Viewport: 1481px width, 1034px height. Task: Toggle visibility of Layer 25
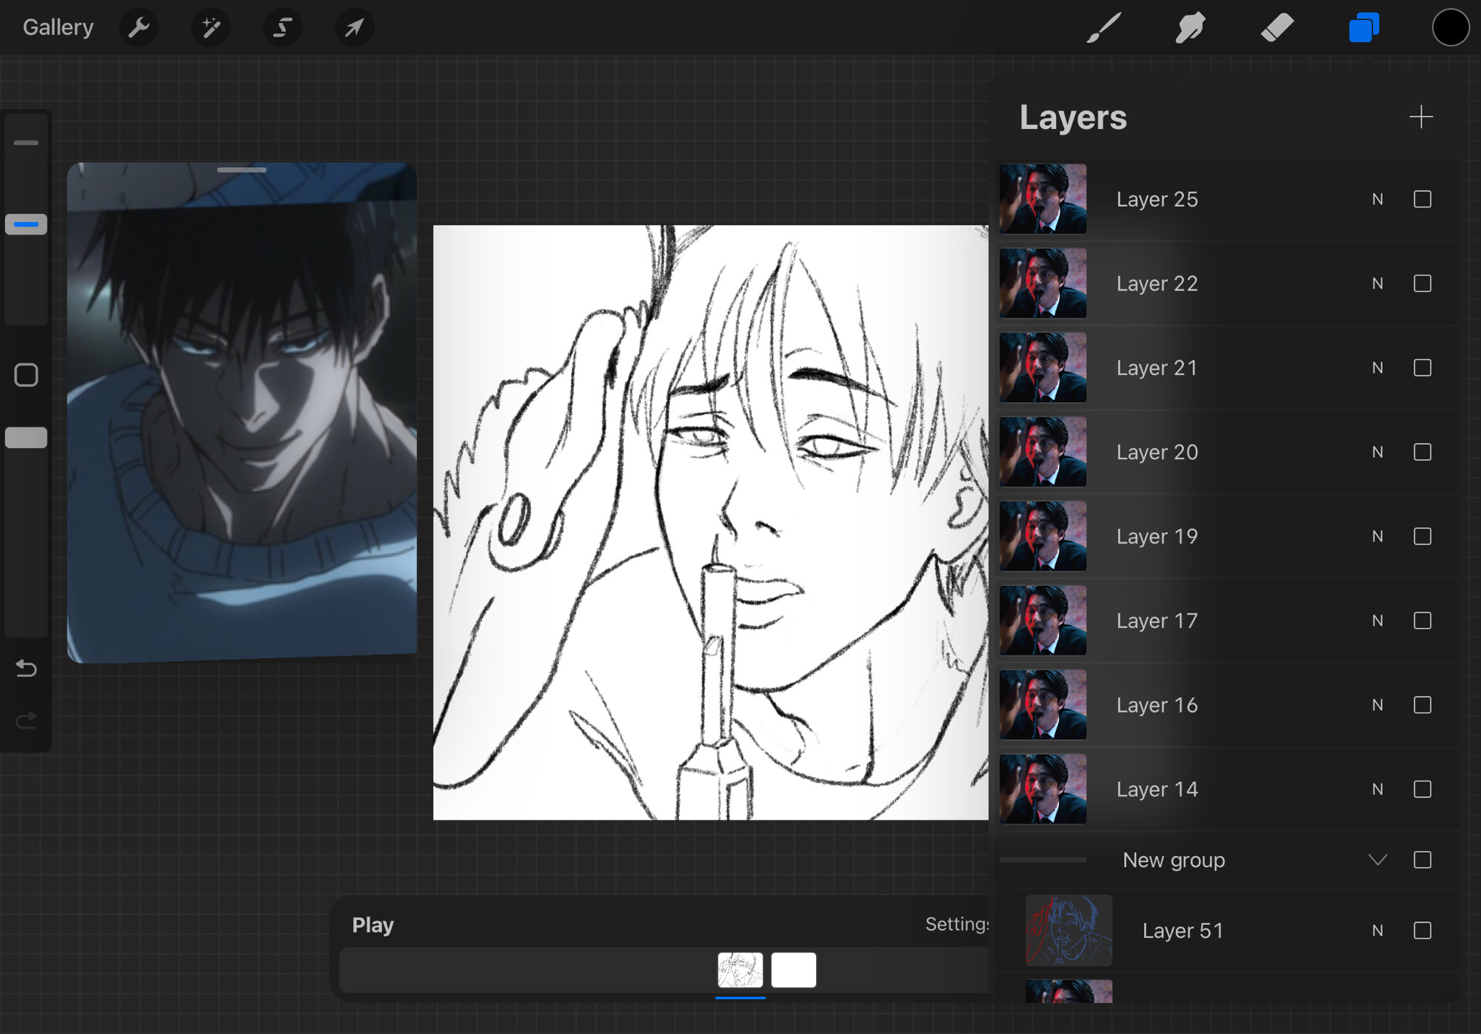[1422, 199]
